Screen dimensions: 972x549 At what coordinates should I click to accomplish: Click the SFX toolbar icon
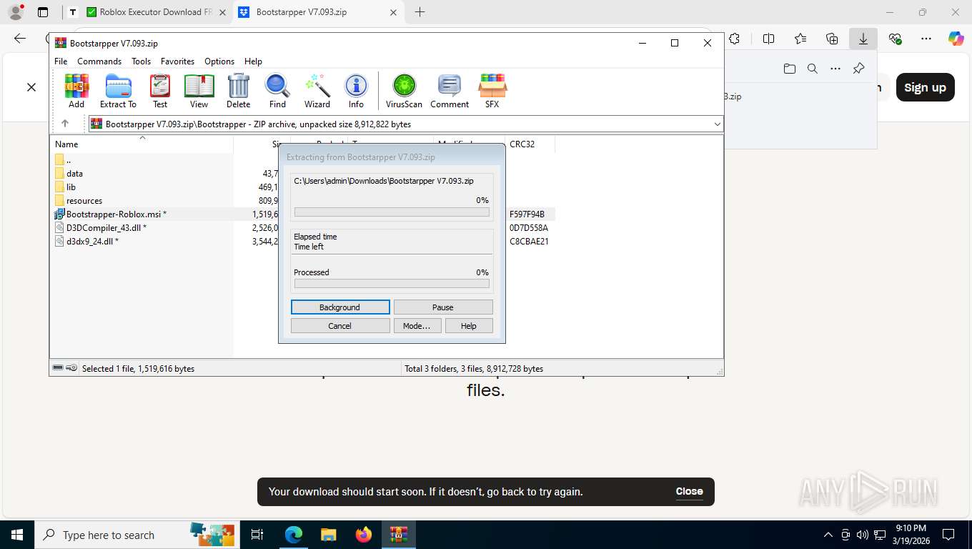492,91
